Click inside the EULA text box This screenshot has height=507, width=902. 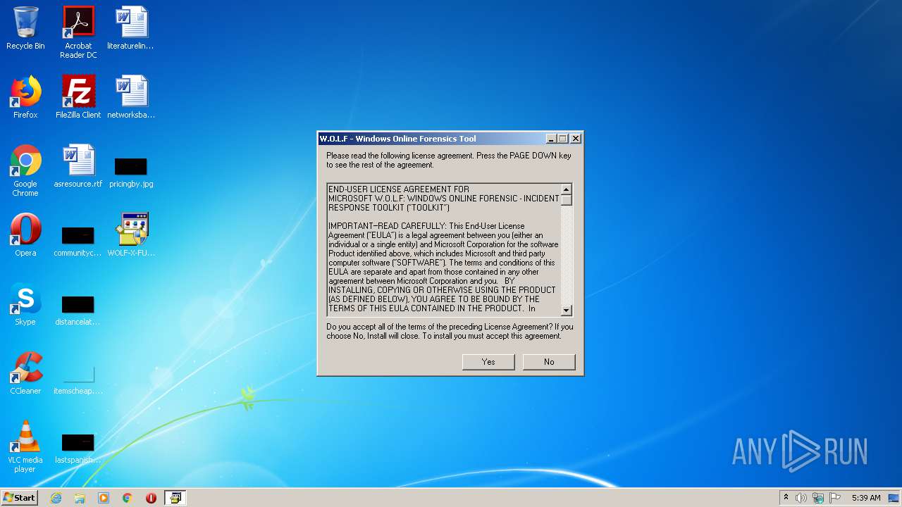(x=444, y=250)
